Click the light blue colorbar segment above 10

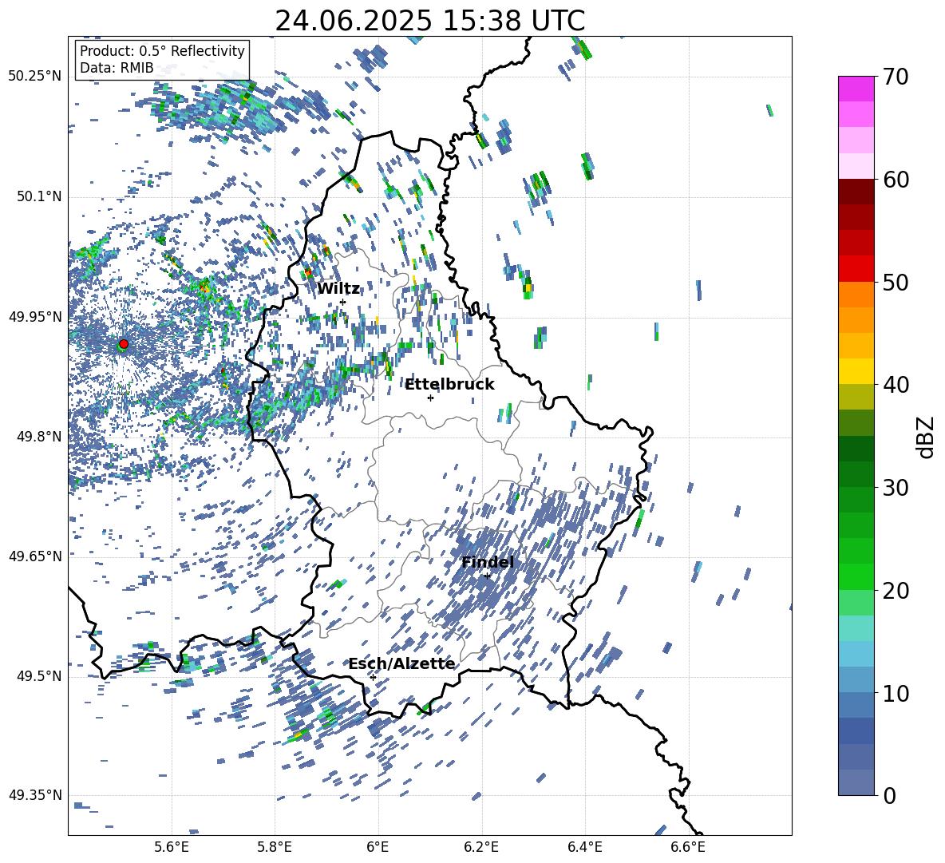coord(856,679)
